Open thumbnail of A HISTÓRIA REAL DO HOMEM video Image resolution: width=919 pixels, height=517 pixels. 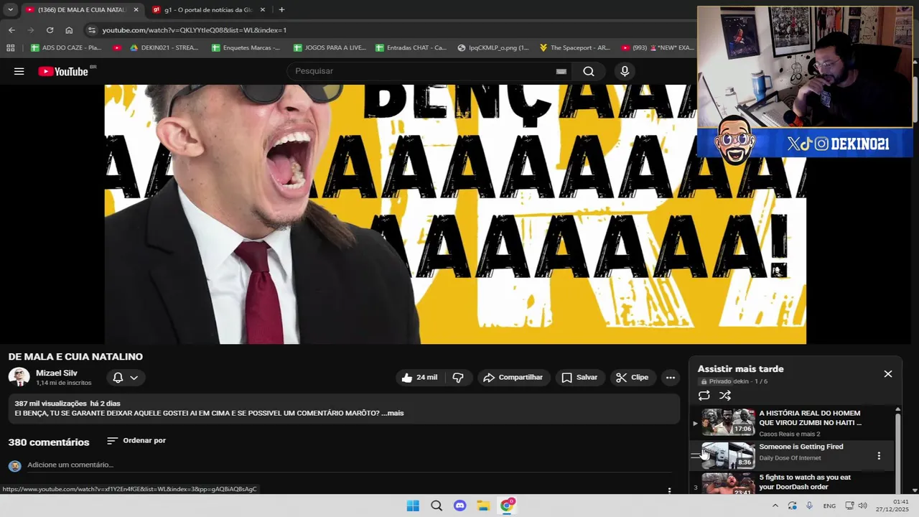click(x=728, y=422)
